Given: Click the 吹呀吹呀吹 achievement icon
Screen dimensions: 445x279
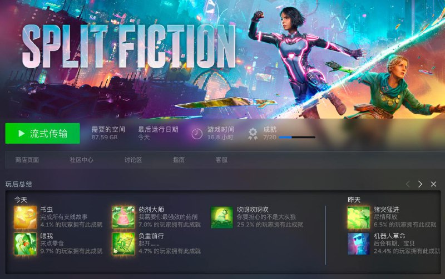Looking at the screenshot, I should [x=222, y=217].
